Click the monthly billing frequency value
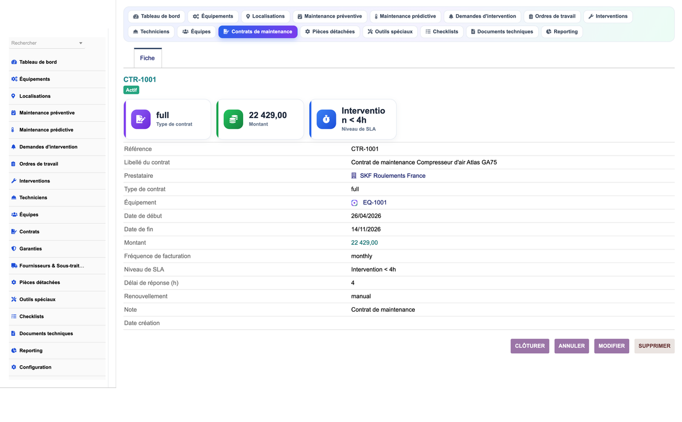Viewport: 682px width, 422px height. pyautogui.click(x=362, y=256)
